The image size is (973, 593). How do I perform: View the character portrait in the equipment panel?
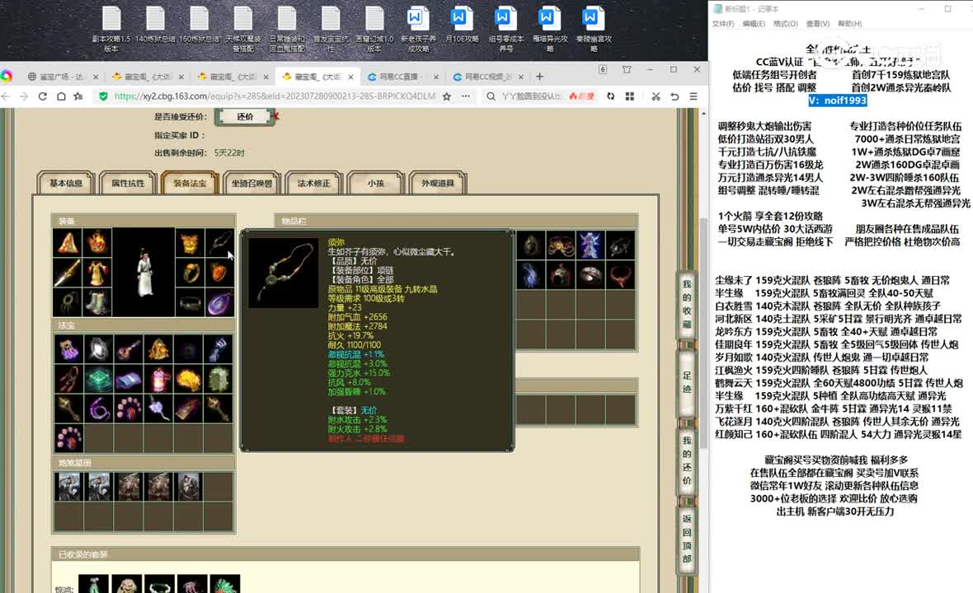point(144,273)
